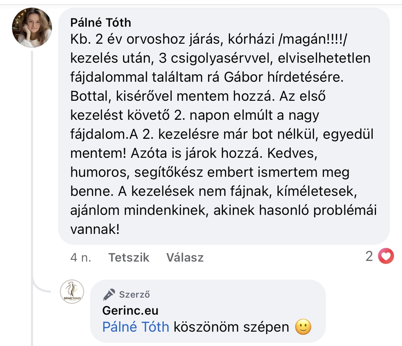The image size is (402, 346).
Task: Open the Spine Trainer logo avatar
Action: tap(72, 292)
